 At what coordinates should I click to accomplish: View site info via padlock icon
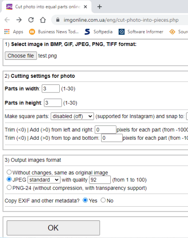click(x=58, y=20)
